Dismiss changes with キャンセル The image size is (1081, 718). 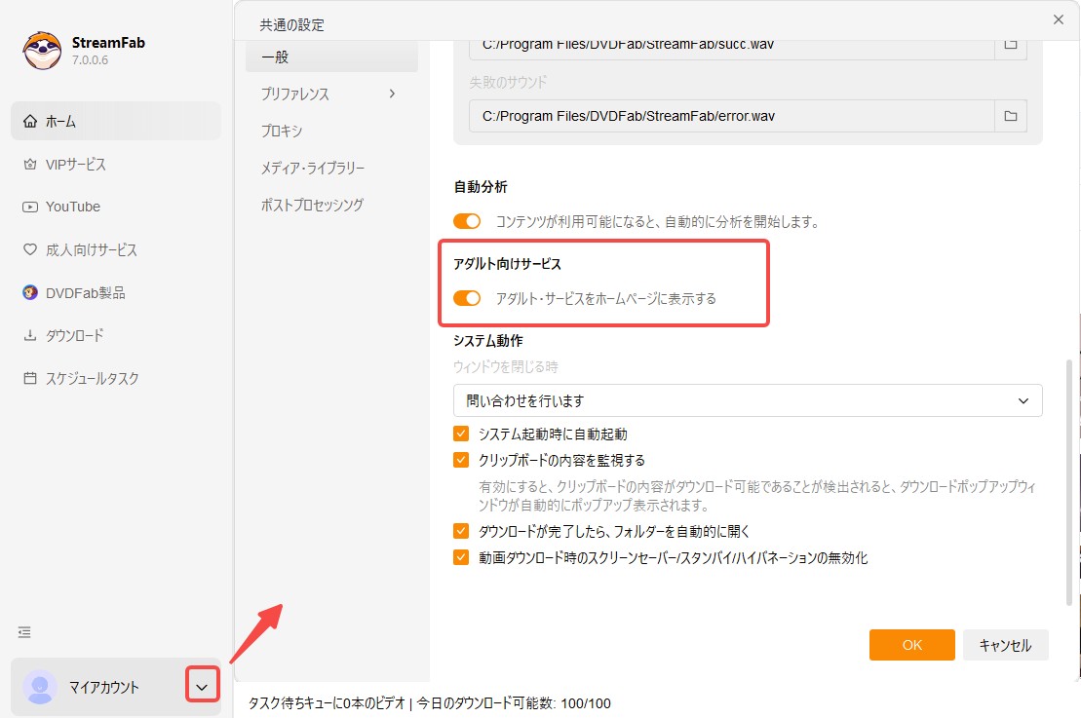click(x=1005, y=644)
